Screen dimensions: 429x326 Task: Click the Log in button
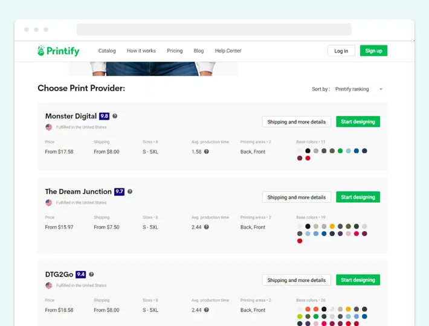[x=341, y=51]
